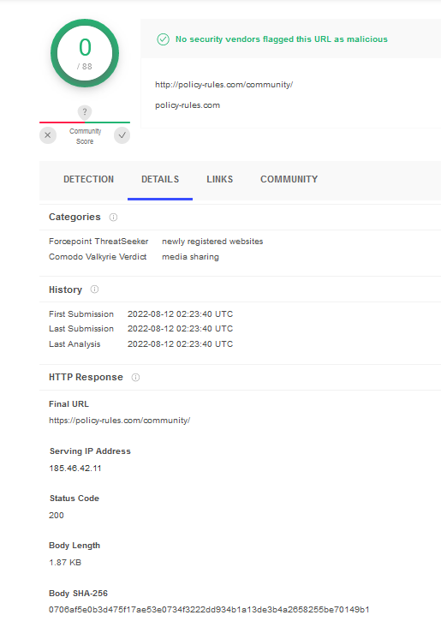
Task: Click the status code value 200
Action: click(57, 515)
